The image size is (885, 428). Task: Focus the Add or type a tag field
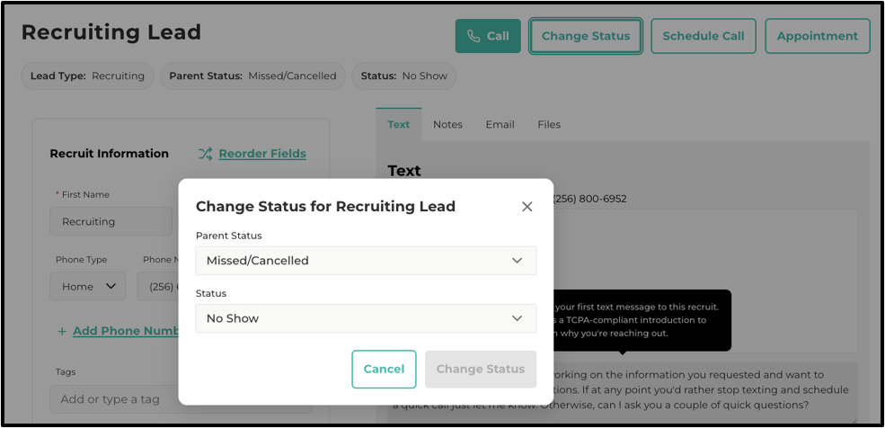(x=181, y=399)
